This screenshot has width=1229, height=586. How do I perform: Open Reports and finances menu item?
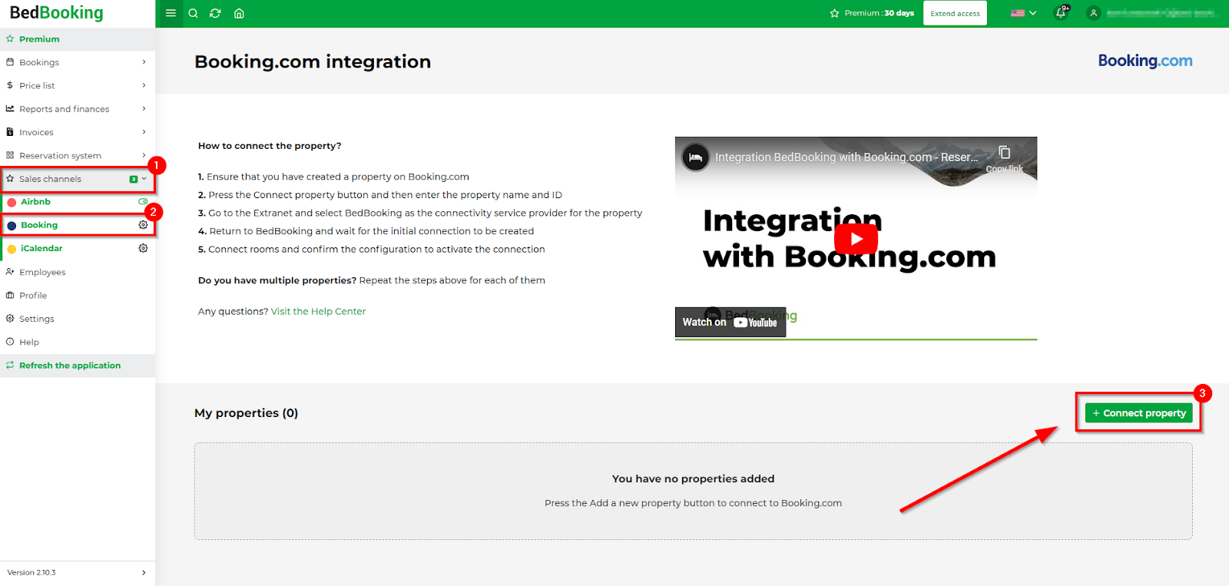pyautogui.click(x=78, y=109)
